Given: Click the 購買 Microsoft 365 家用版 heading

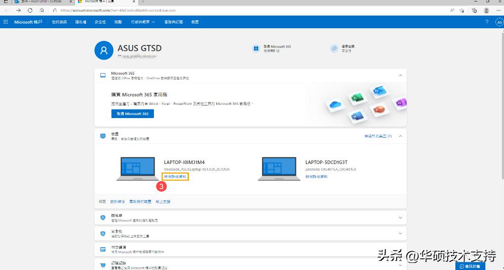Looking at the screenshot, I should [x=139, y=95].
